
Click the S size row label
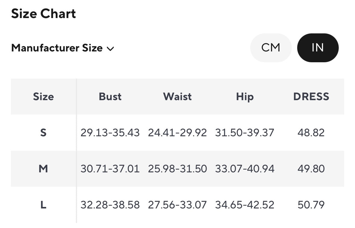click(x=43, y=133)
